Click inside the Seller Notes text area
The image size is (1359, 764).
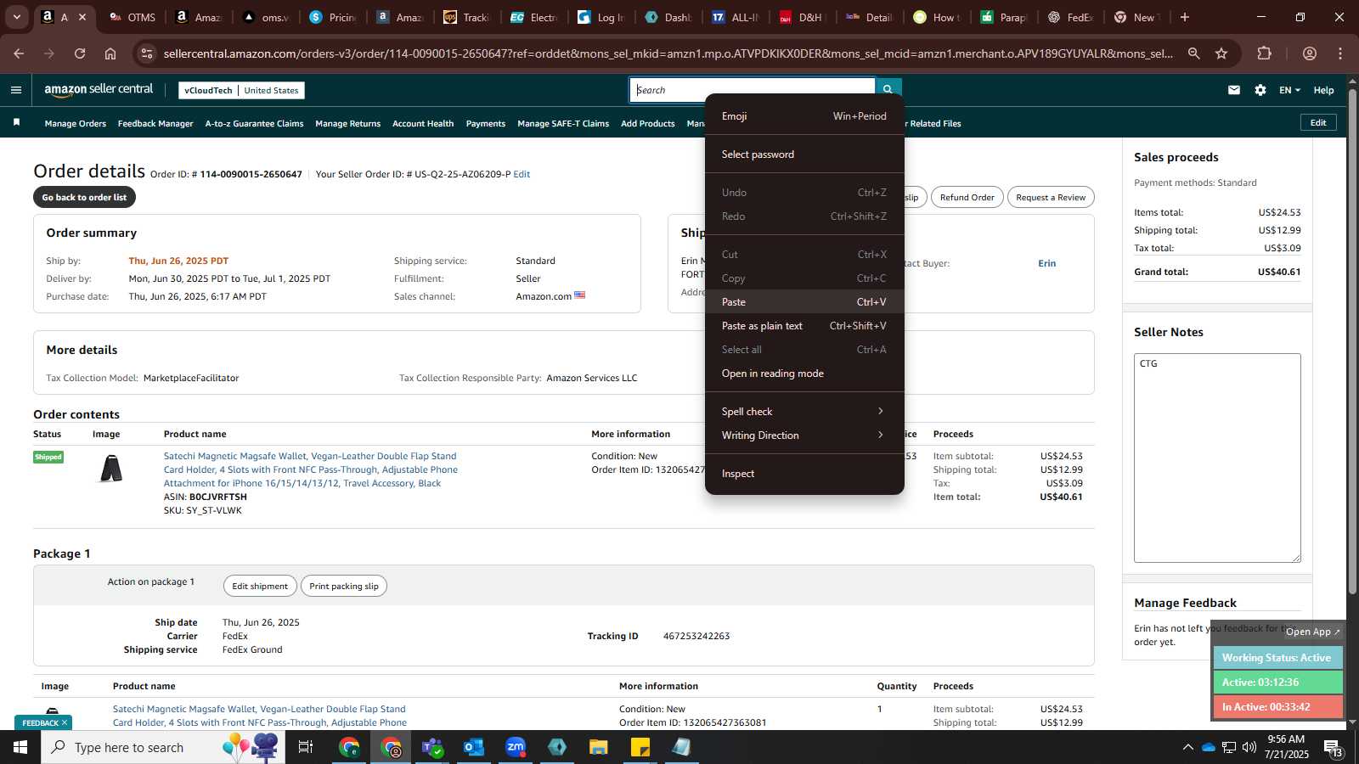[1217, 458]
